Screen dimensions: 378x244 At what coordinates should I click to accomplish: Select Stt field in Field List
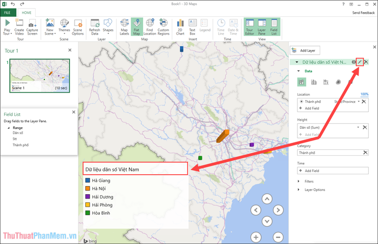pos(15,139)
